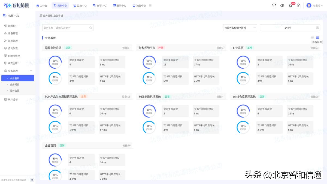Switch to the 展示中心 navigation tab
This screenshot has height=184, width=327.
tap(119, 5)
